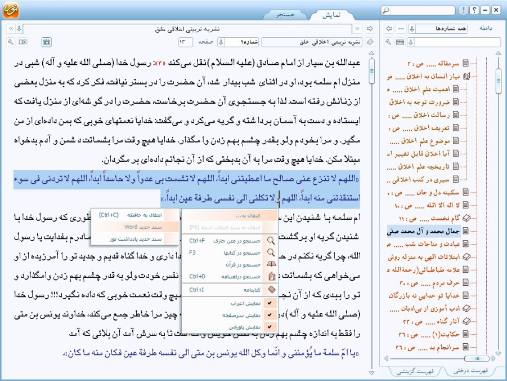This screenshot has width=507, height=381.
Task: Choose انتقال به... in context menu
Action: click(x=230, y=215)
